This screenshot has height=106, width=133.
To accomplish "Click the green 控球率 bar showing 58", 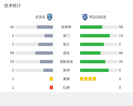I will pyautogui.click(x=91, y=27).
